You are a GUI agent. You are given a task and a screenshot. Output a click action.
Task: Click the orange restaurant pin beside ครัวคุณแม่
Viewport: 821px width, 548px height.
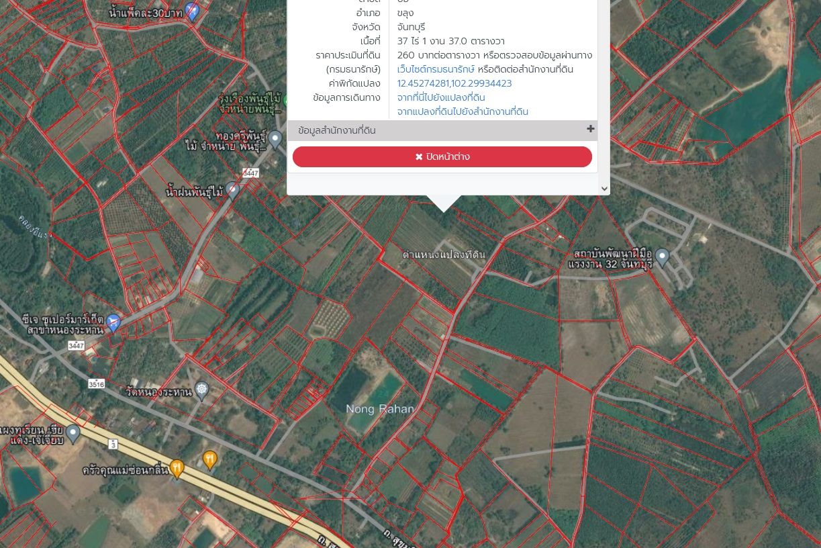tap(209, 460)
